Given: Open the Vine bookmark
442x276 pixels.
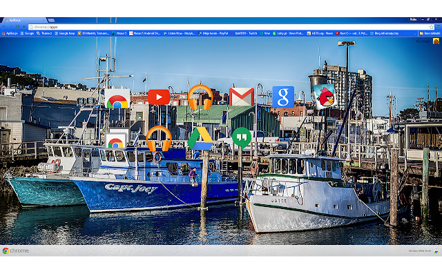Looking at the screenshot, I should pos(265,33).
